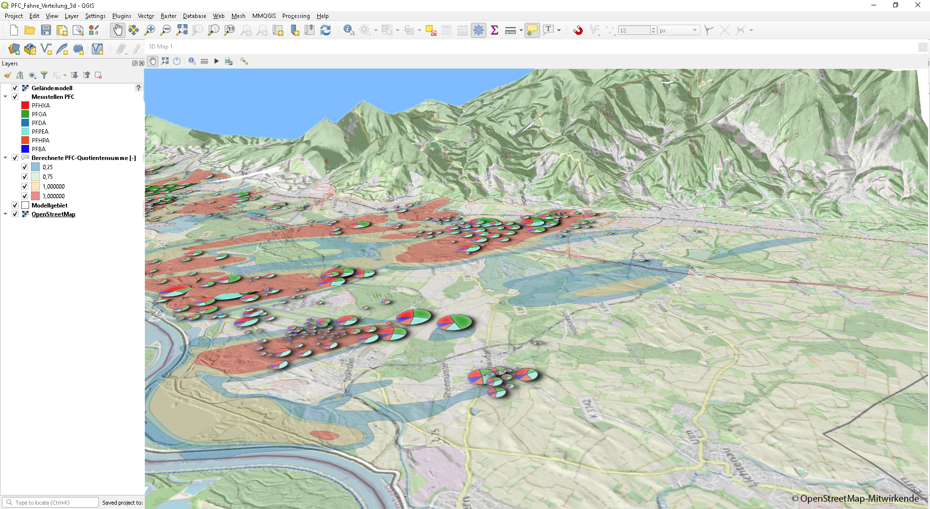Save the project with the floppy disk icon

coord(46,30)
